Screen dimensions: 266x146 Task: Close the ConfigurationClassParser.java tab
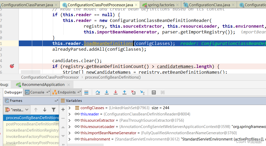pos(56,5)
